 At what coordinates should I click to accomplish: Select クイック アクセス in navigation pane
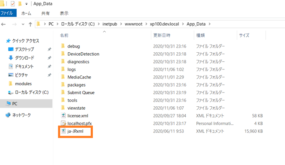[x=25, y=41]
